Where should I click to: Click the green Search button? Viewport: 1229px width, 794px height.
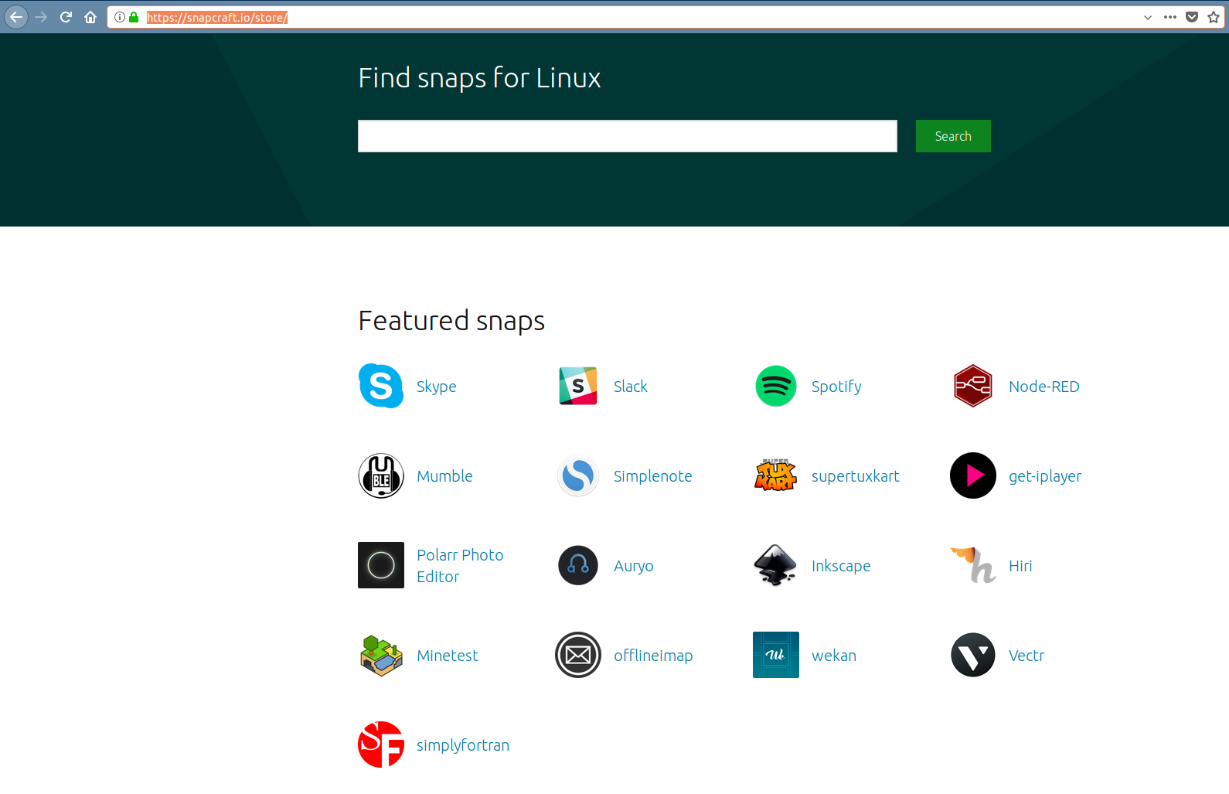tap(953, 136)
